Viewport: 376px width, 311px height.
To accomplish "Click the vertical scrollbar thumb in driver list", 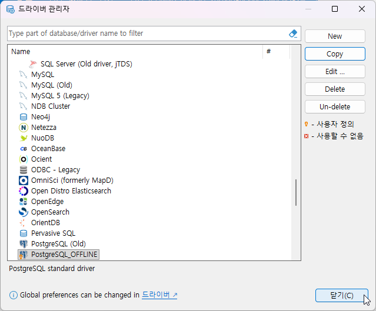I will pyautogui.click(x=296, y=192).
